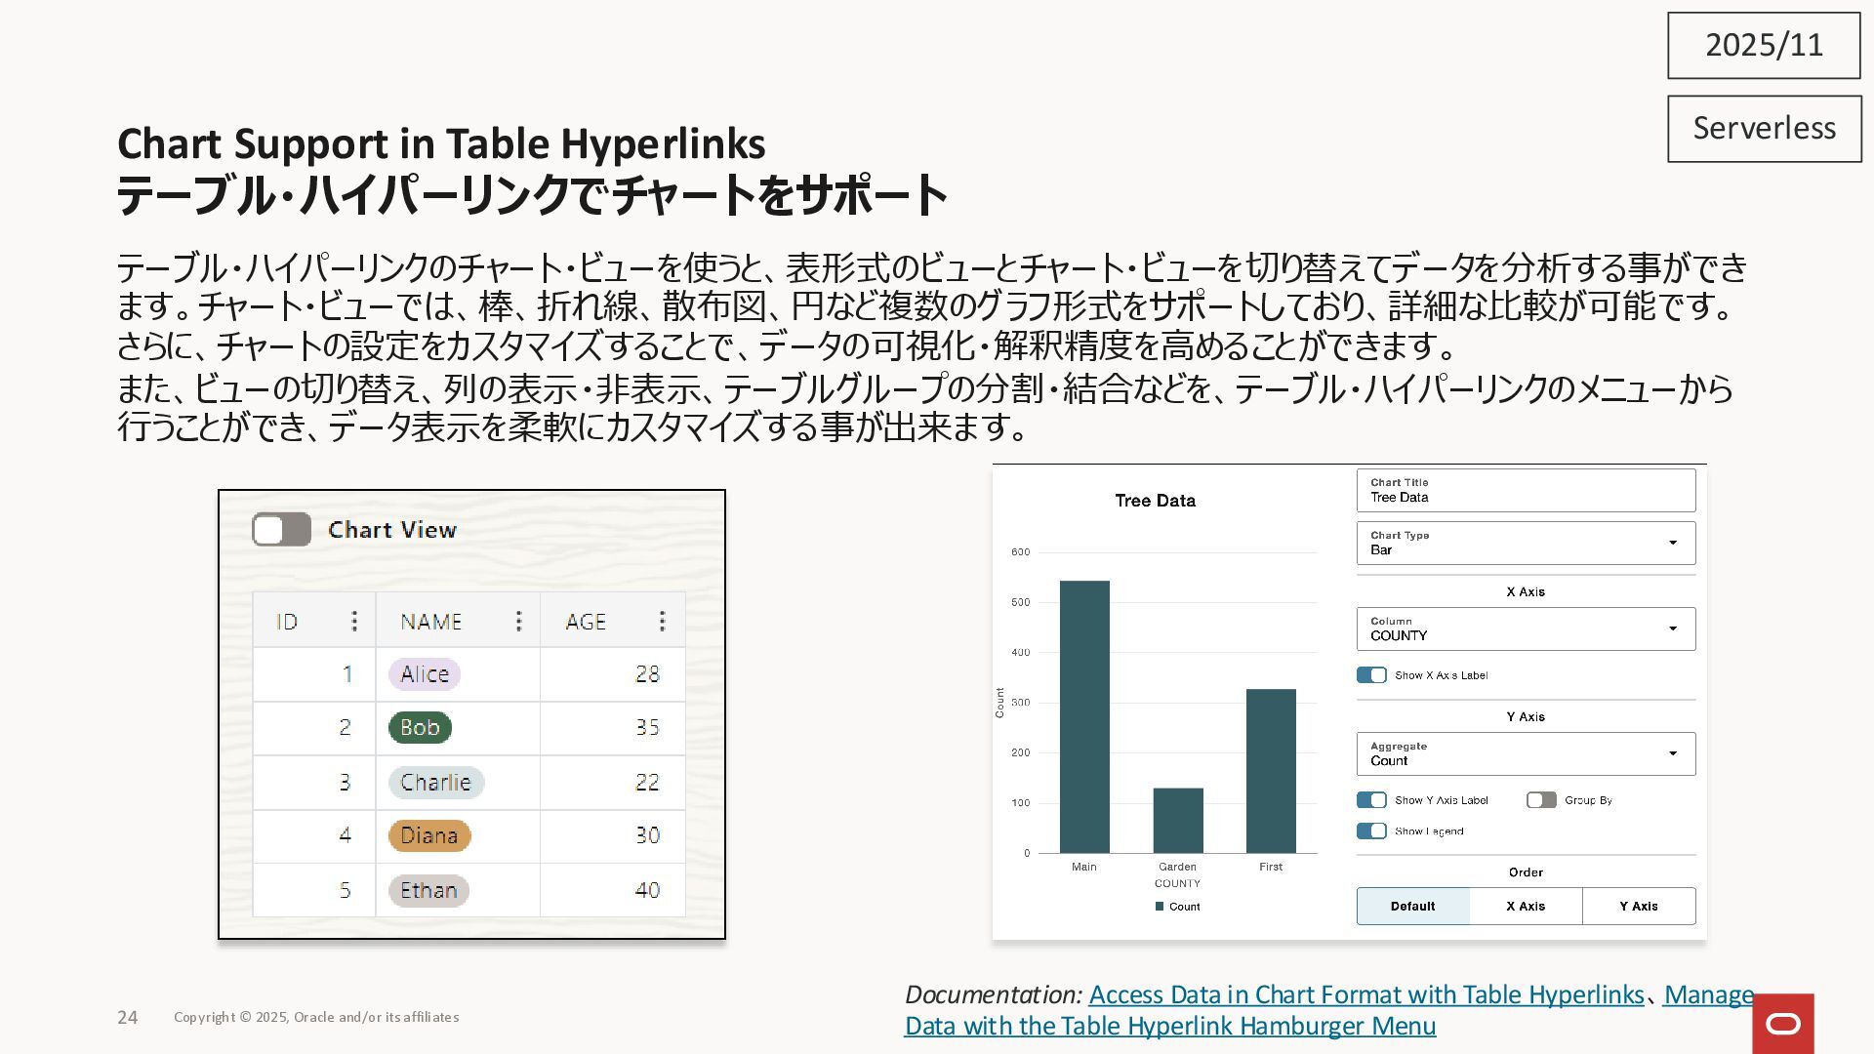This screenshot has width=1874, height=1054.
Task: Click the Chart Title input field
Action: click(1525, 491)
